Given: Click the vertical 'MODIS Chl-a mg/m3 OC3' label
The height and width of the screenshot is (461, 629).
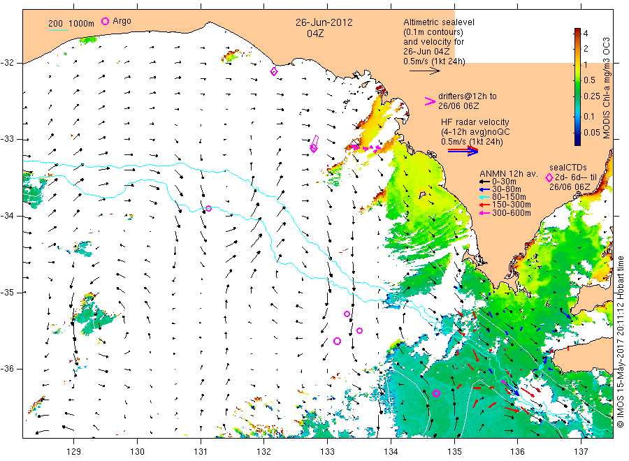Looking at the screenshot, I should click(607, 88).
